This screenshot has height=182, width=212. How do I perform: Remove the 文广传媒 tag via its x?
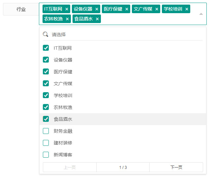(x=157, y=9)
